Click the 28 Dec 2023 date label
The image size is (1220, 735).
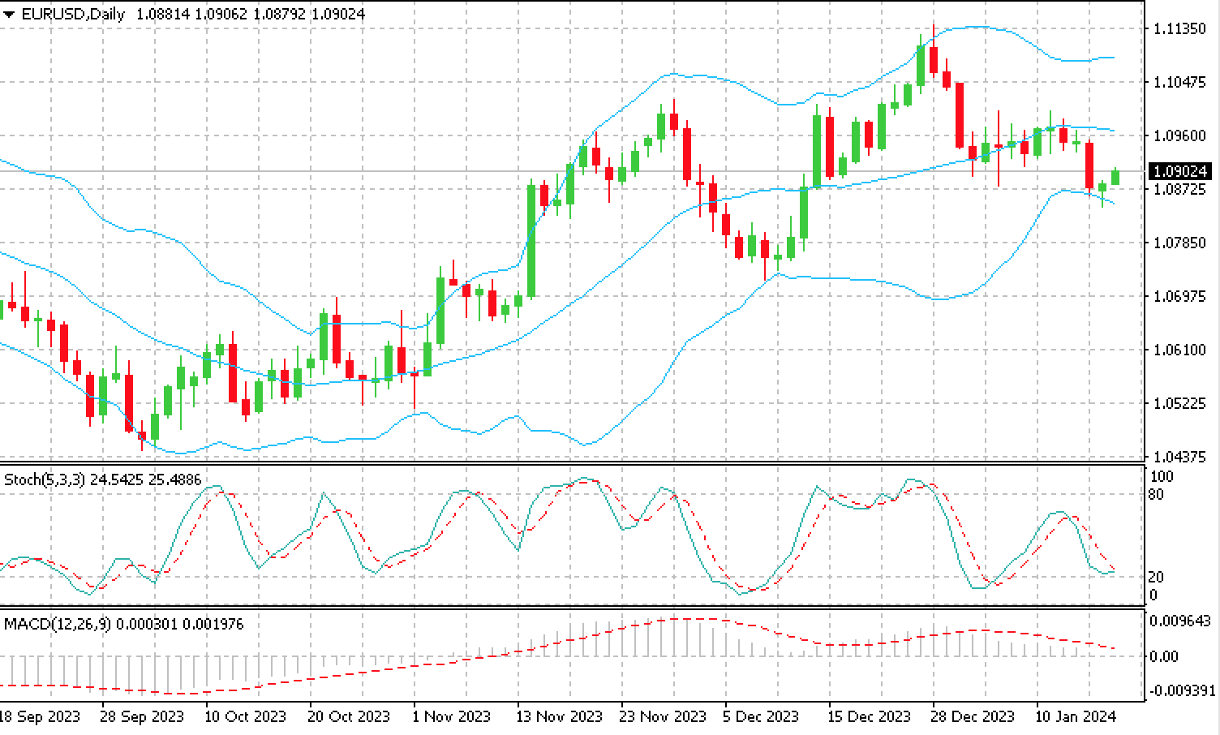point(973,716)
